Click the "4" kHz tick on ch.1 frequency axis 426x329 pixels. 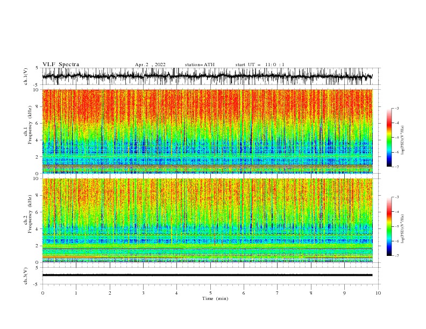point(37,140)
